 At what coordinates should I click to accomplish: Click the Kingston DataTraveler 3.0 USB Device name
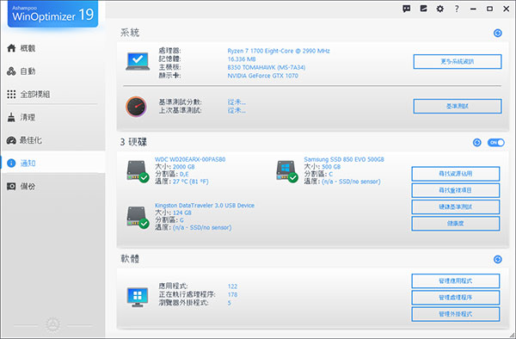205,206
